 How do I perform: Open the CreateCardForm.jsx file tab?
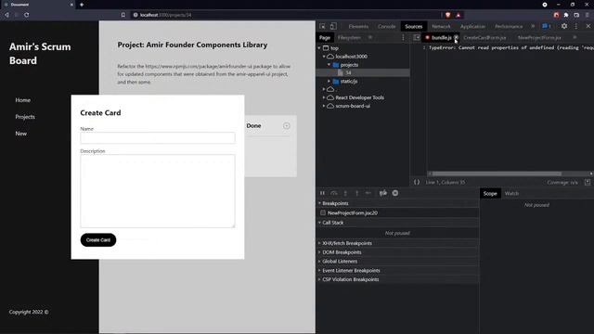[484, 37]
